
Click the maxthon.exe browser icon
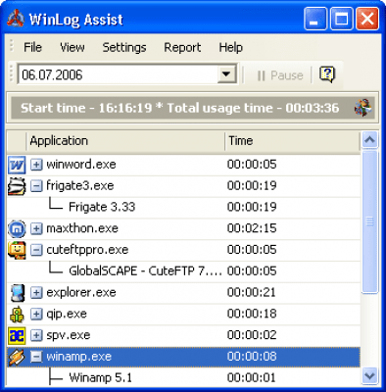[17, 228]
